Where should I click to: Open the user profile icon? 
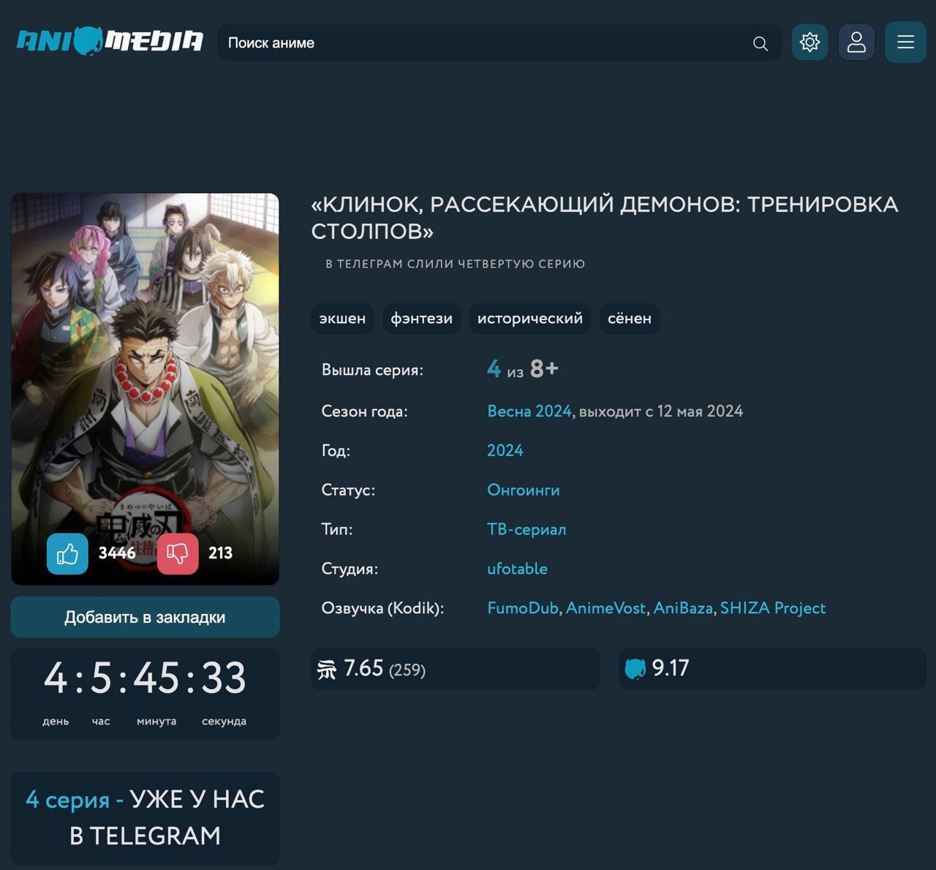[856, 42]
